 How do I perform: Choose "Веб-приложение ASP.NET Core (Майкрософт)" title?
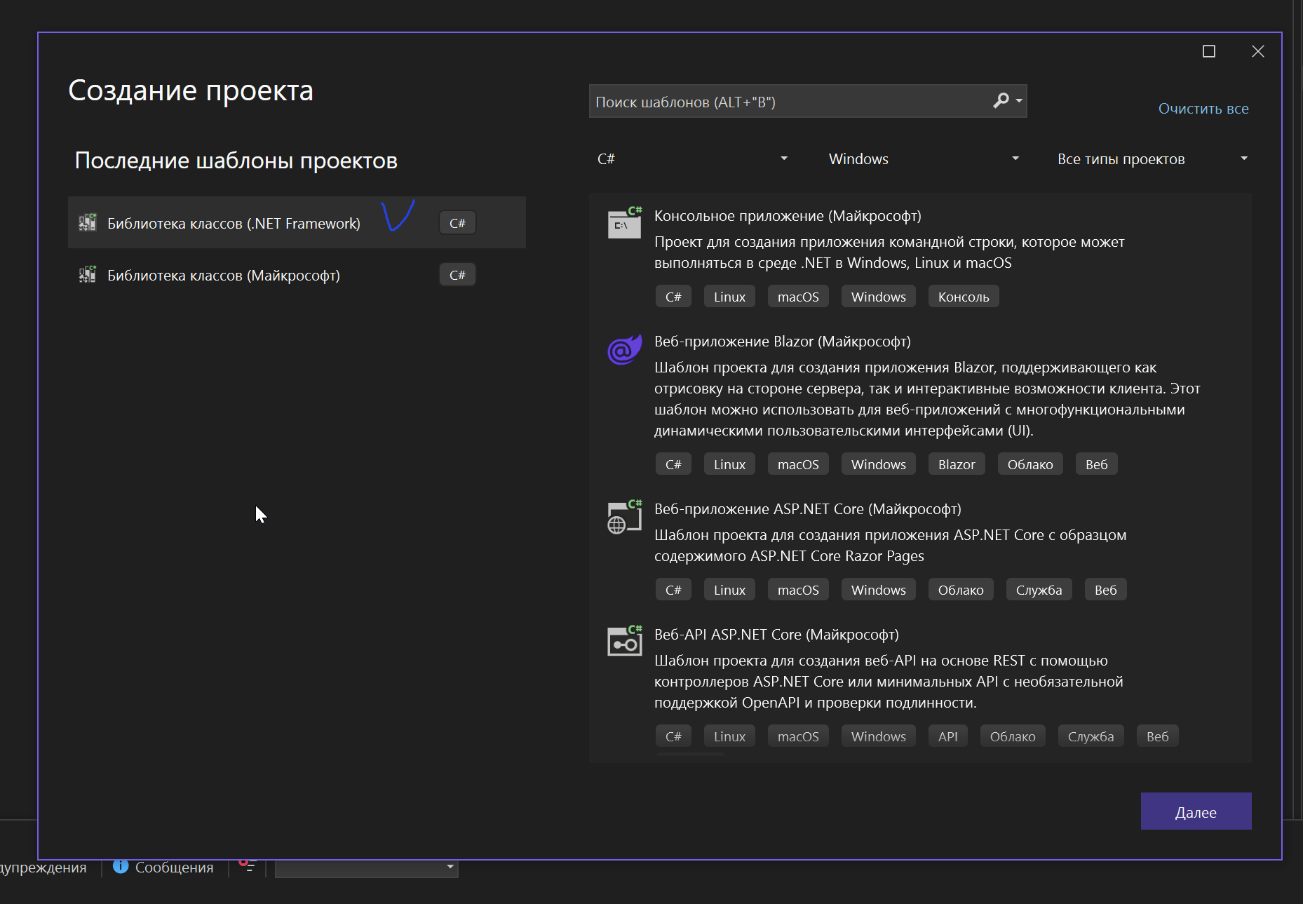tap(808, 509)
